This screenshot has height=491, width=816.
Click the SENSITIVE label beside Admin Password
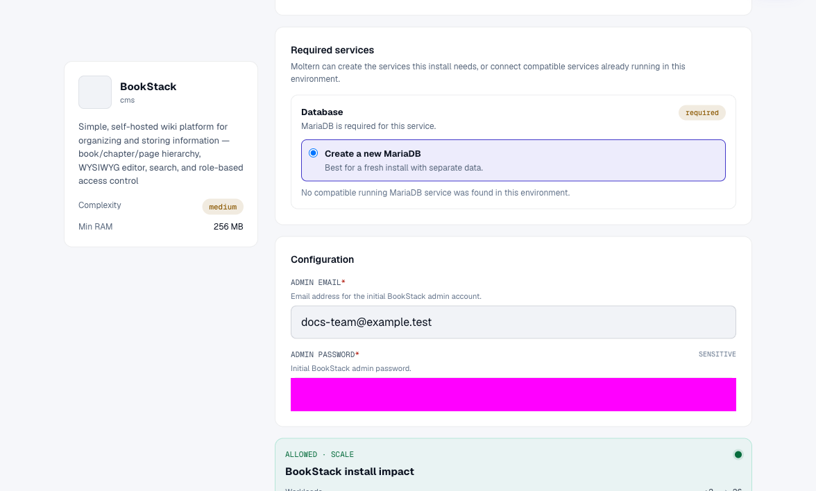coord(717,354)
